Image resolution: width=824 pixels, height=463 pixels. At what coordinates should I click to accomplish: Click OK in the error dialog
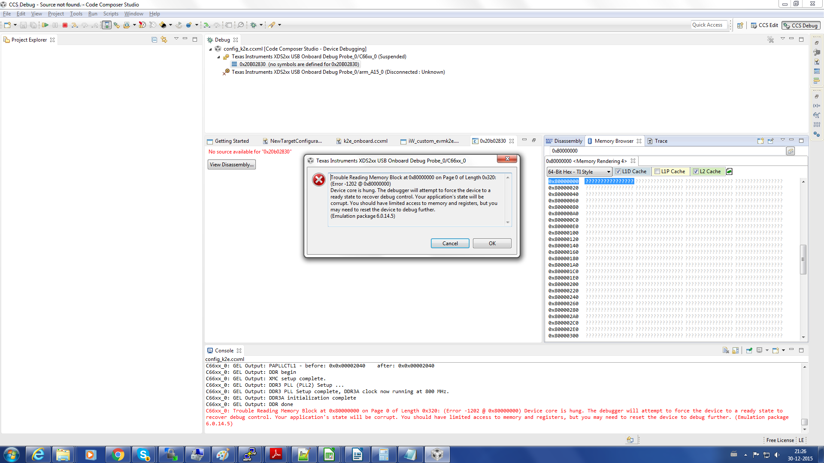492,244
